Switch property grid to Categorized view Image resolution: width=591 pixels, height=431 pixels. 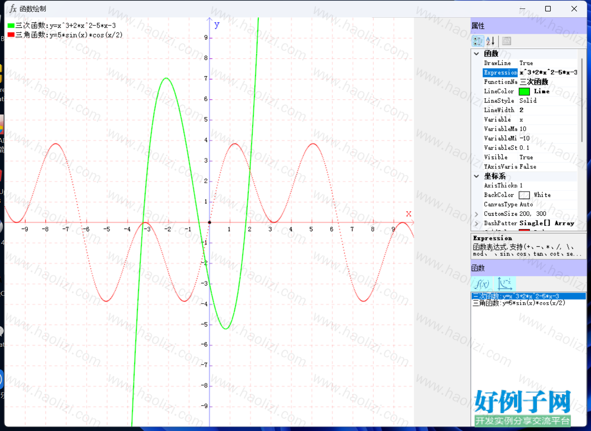point(478,41)
